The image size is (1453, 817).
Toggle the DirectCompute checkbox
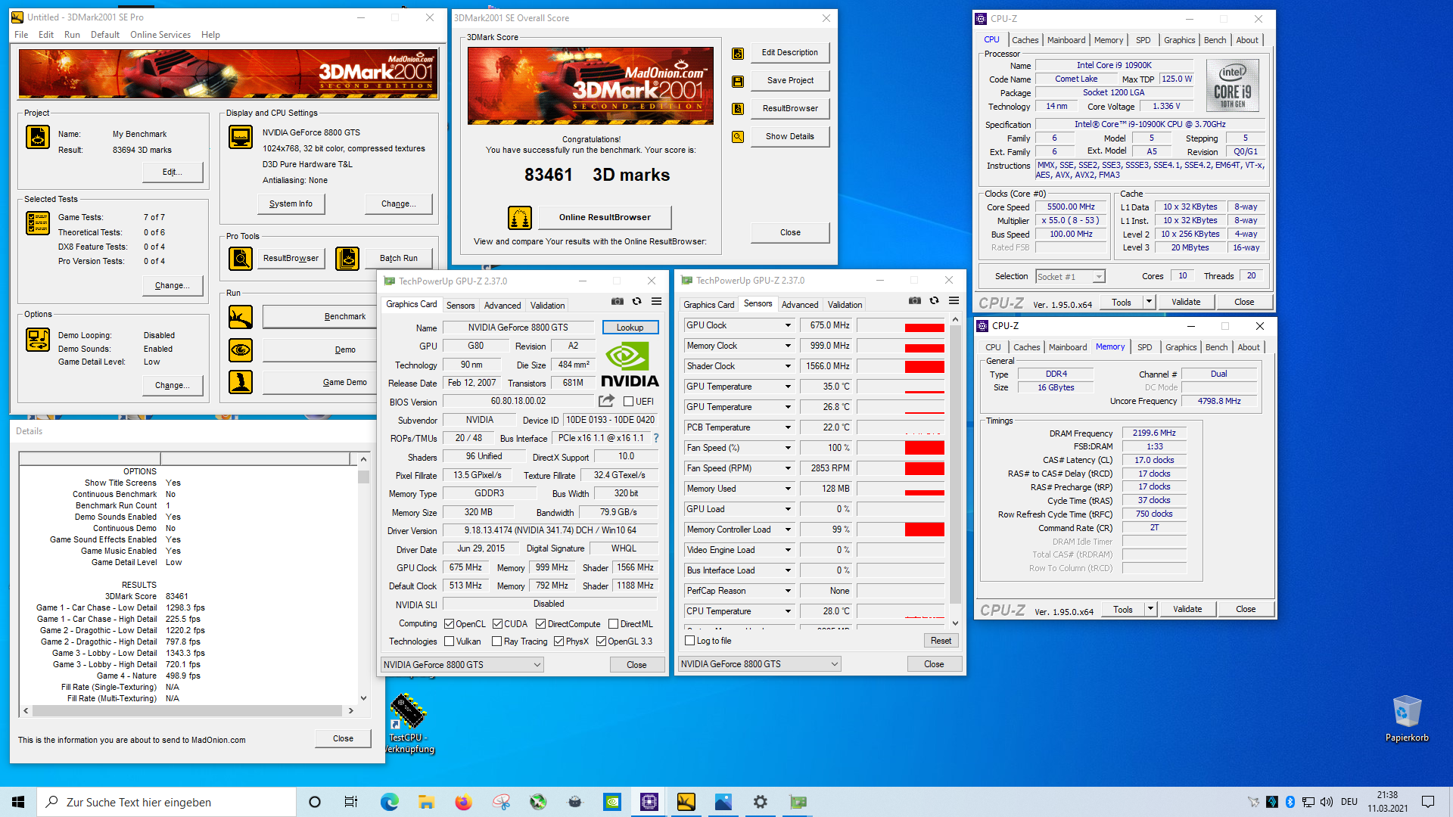(540, 624)
